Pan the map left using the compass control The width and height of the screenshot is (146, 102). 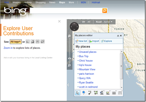point(71,27)
